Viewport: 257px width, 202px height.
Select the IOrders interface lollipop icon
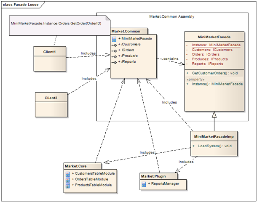[114, 51]
